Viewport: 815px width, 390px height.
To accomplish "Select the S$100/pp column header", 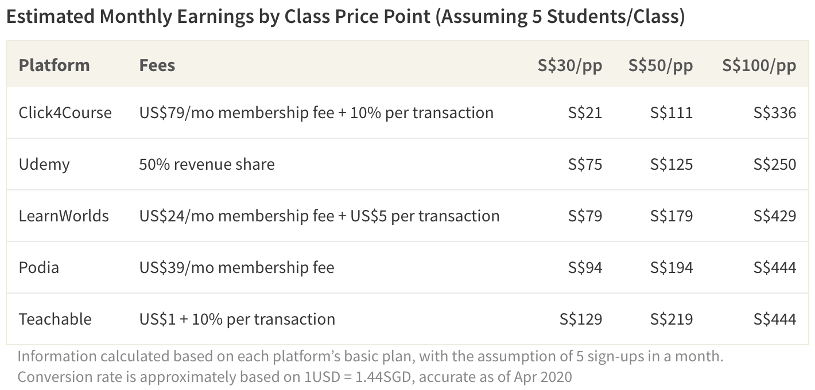I will coord(759,65).
